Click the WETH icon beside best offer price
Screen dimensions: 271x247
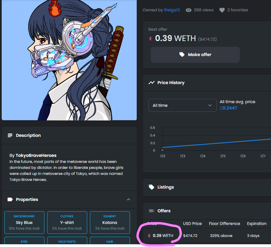150,39
